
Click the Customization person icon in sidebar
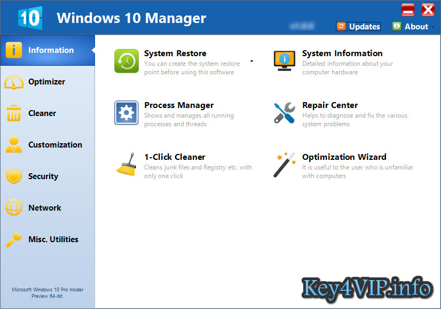[14, 145]
